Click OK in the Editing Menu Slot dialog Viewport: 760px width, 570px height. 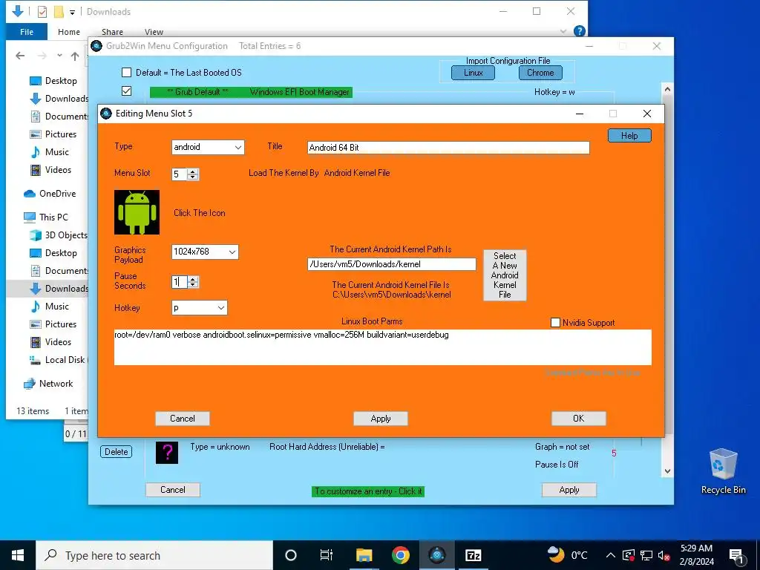(578, 419)
